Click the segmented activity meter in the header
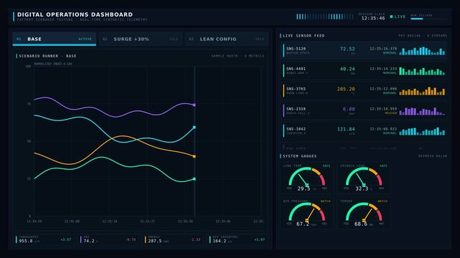The height and width of the screenshot is (258, 460). [325, 16]
